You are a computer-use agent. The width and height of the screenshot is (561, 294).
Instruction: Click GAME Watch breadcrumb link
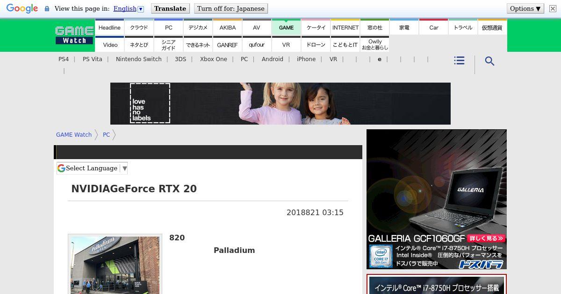click(74, 134)
